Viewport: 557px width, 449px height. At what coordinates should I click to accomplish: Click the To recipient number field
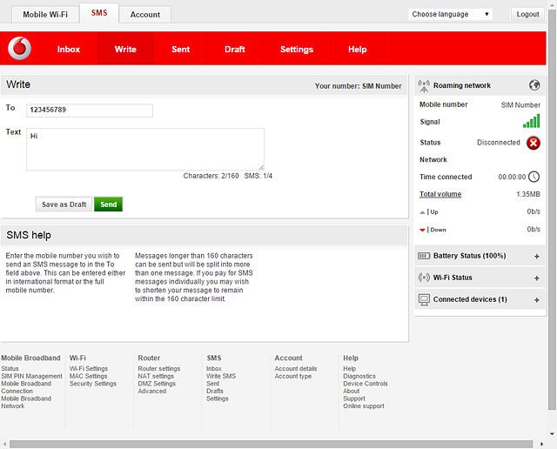(x=90, y=111)
